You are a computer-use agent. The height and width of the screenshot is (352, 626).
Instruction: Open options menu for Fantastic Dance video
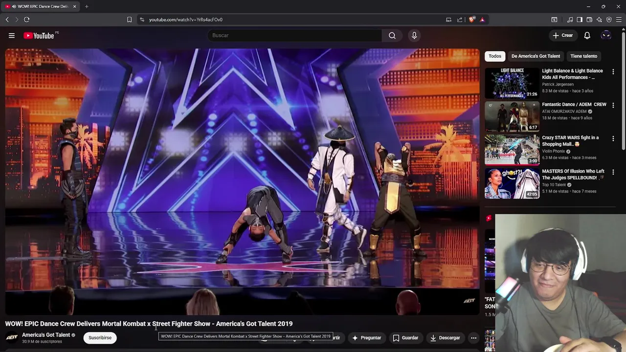[x=613, y=105]
